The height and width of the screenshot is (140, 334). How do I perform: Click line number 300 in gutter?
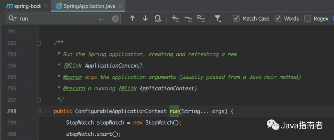(11, 134)
